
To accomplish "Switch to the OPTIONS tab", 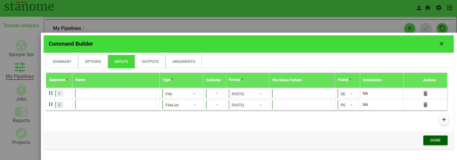I will [93, 61].
